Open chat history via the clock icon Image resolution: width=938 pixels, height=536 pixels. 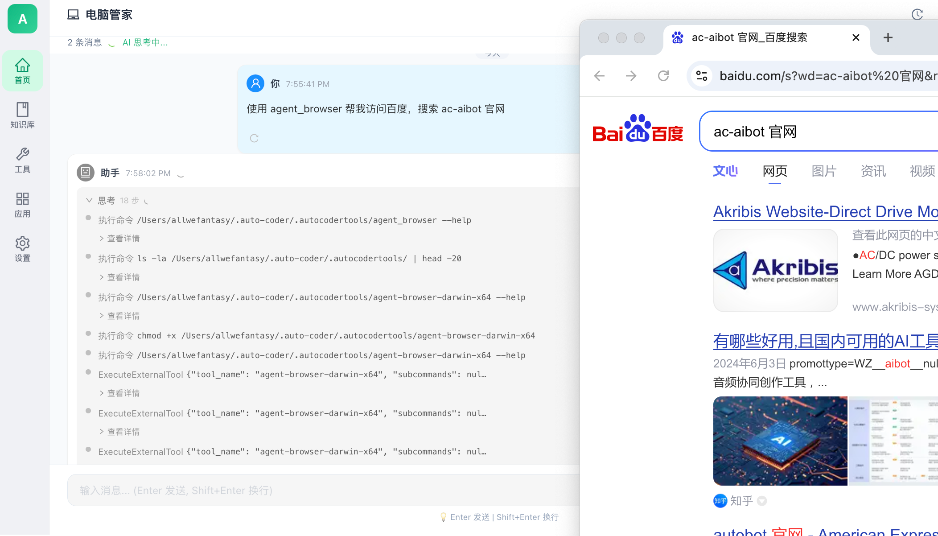(917, 14)
